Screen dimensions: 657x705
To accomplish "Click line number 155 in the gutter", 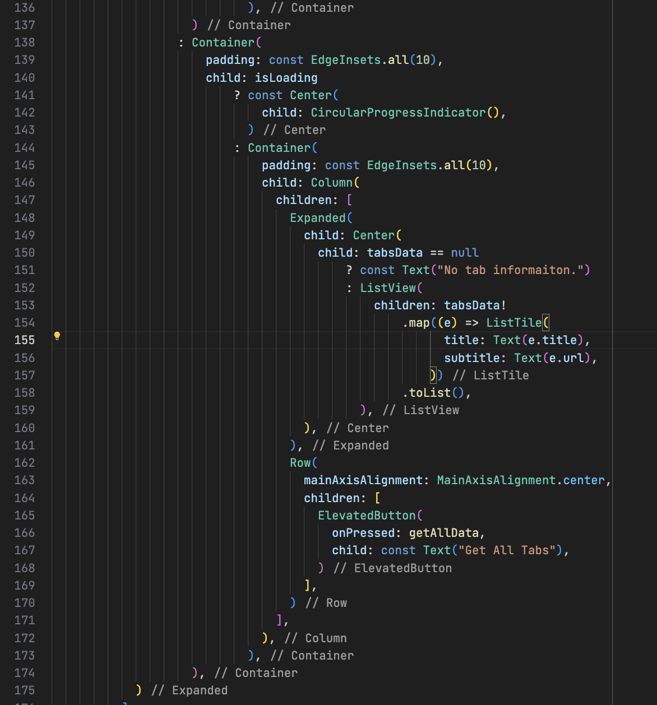I will click(x=25, y=340).
